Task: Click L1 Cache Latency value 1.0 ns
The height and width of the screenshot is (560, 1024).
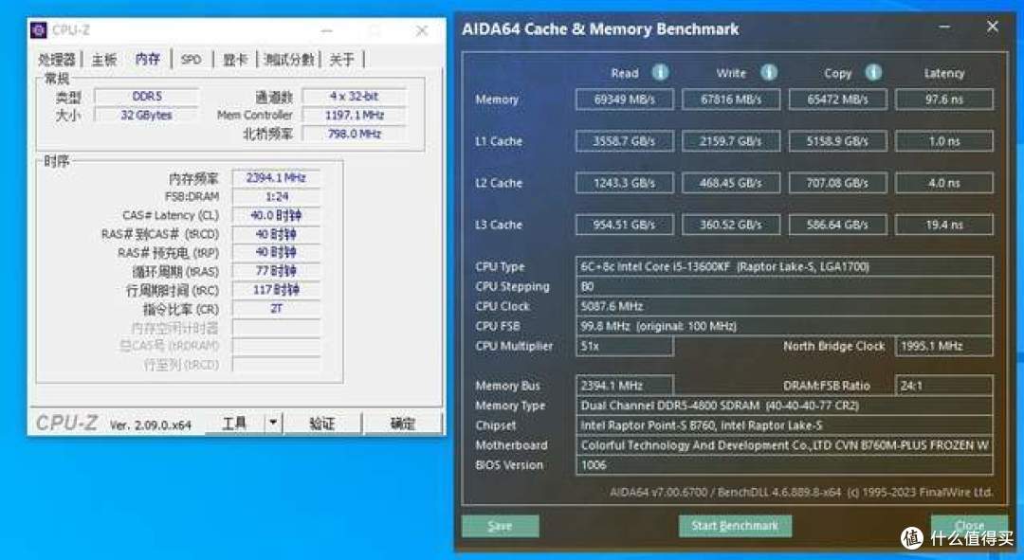Action: 944,141
